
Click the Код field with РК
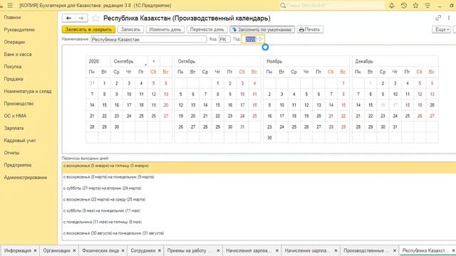224,39
